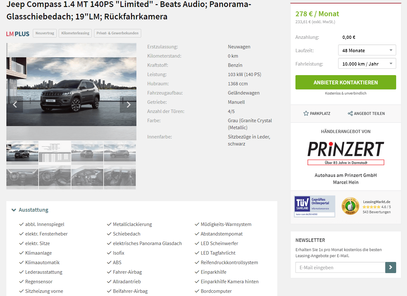This screenshot has width=407, height=296.
Task: Select the first thumbnail of the front view
Action: click(22, 152)
